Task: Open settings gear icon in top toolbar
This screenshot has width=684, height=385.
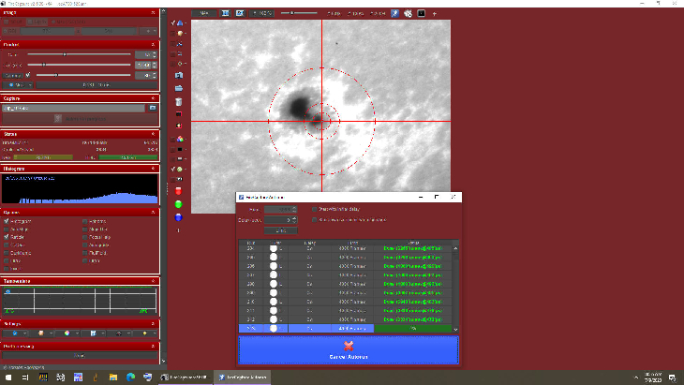Action: (x=408, y=14)
